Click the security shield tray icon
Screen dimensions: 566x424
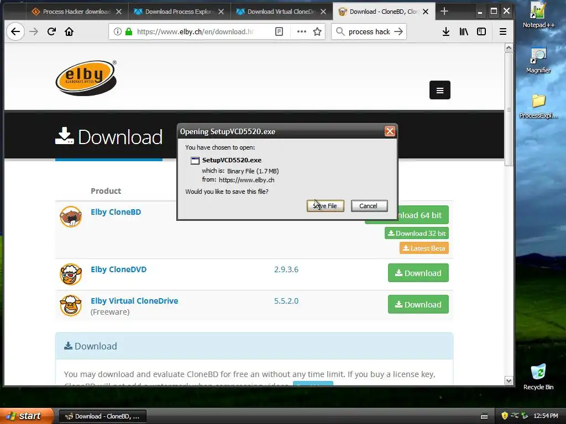tap(505, 416)
